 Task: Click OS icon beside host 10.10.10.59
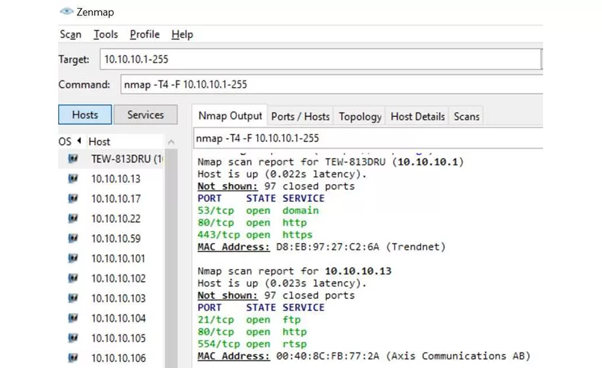[73, 239]
